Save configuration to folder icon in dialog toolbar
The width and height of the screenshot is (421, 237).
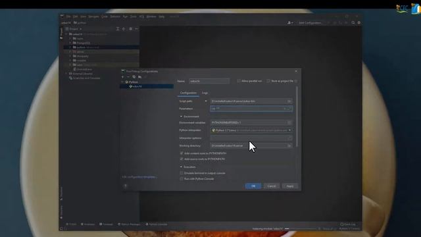click(140, 77)
